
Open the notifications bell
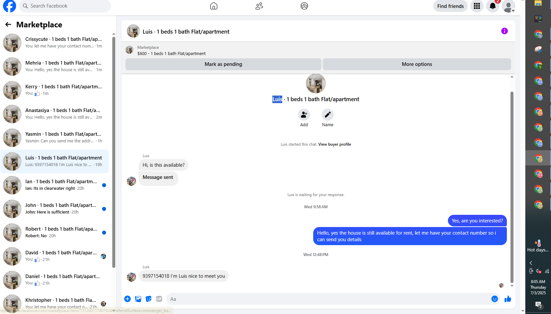pos(493,6)
